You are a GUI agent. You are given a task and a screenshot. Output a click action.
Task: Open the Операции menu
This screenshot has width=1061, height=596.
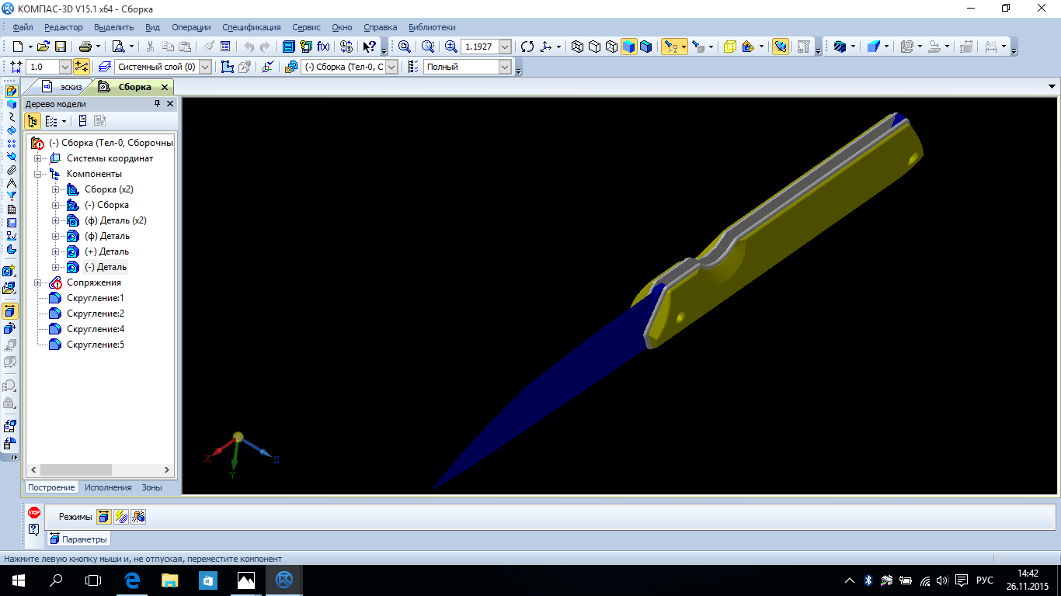[x=190, y=27]
